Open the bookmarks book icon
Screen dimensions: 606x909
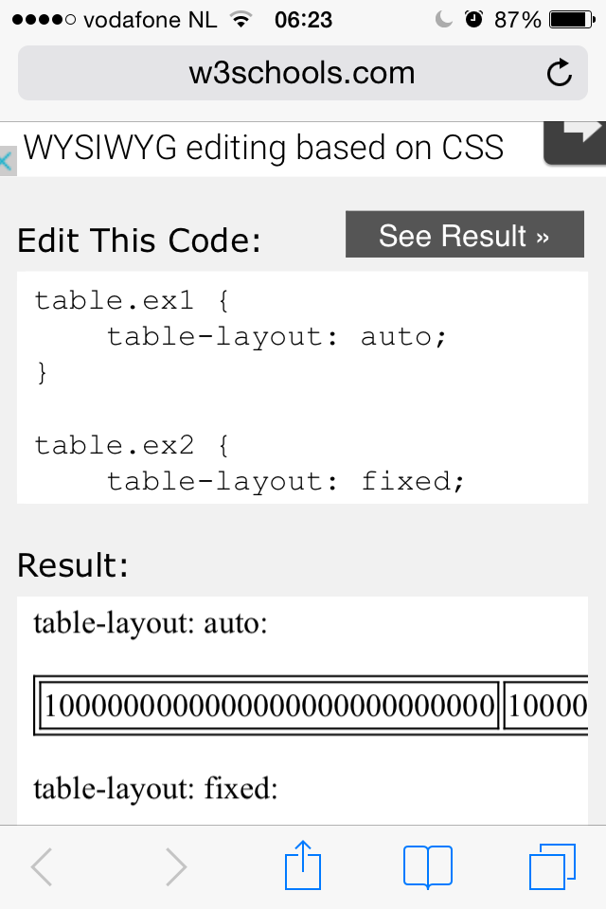click(x=427, y=867)
